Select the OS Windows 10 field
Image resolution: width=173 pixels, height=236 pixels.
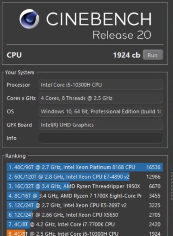tap(101, 112)
